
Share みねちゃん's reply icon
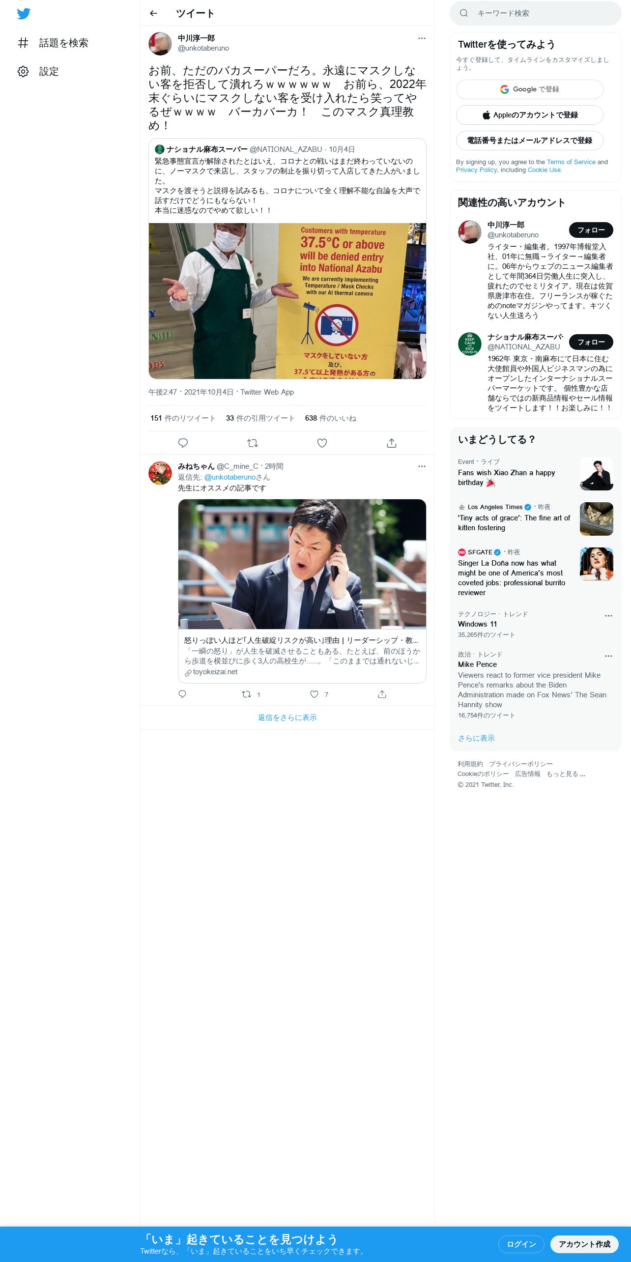[382, 694]
